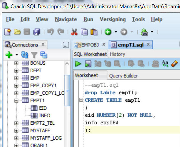The image size is (180, 147).
Task: Open the SQL Worksheet icon's dropdown arrow
Action: [152, 32]
